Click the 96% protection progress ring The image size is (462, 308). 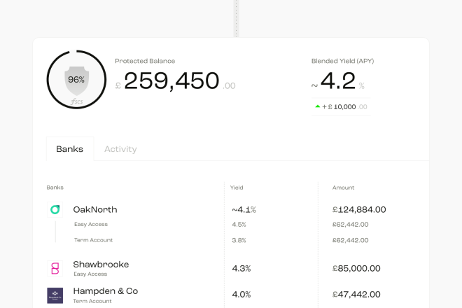coord(76,80)
